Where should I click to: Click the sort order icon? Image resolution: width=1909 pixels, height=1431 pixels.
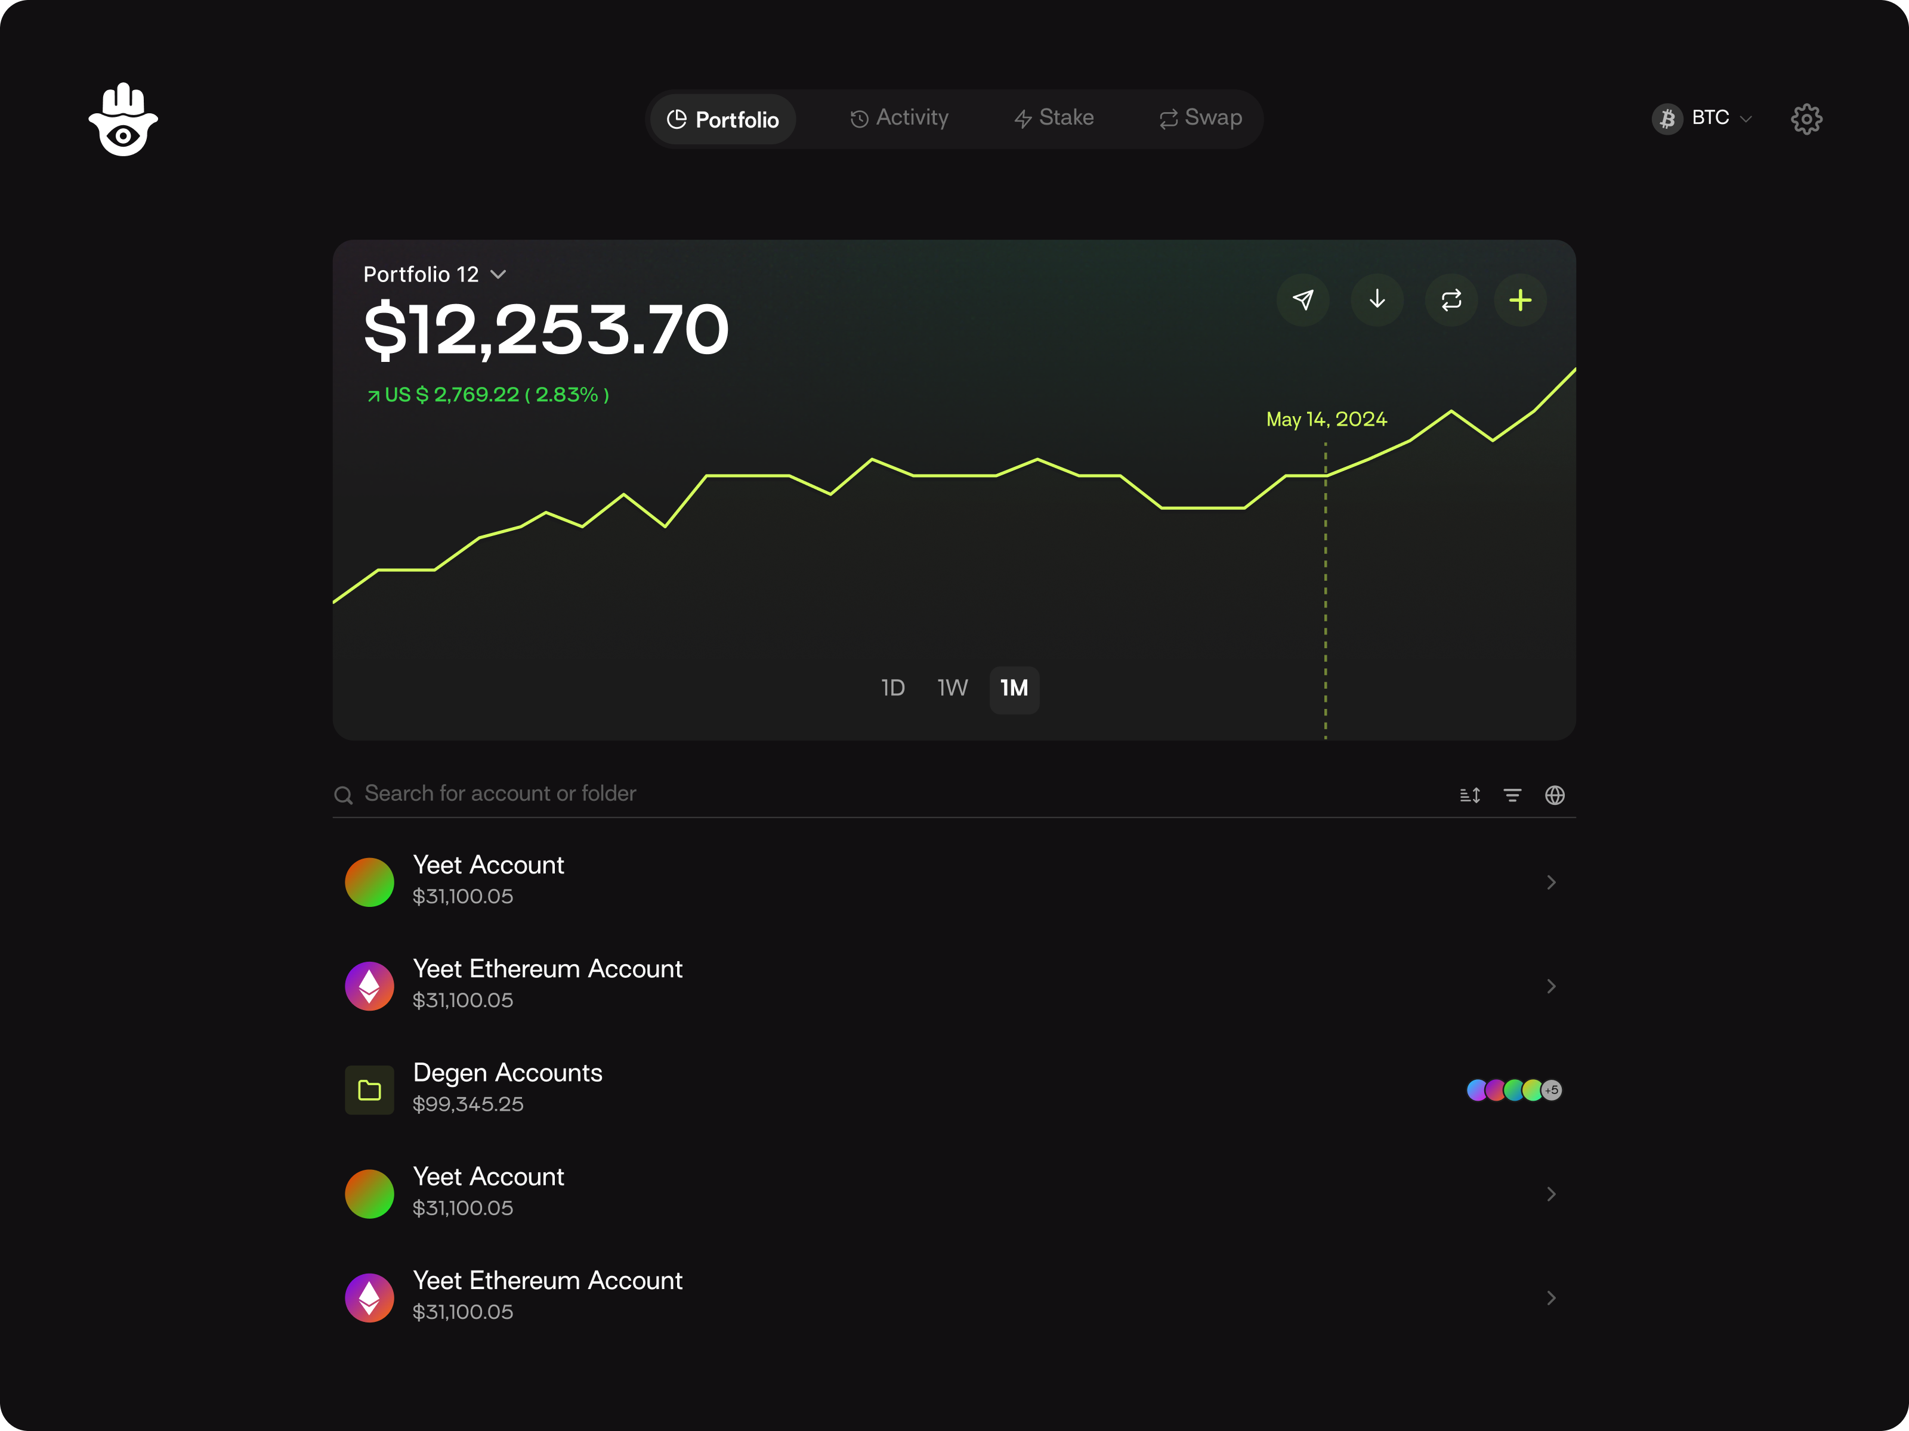[x=1470, y=795]
